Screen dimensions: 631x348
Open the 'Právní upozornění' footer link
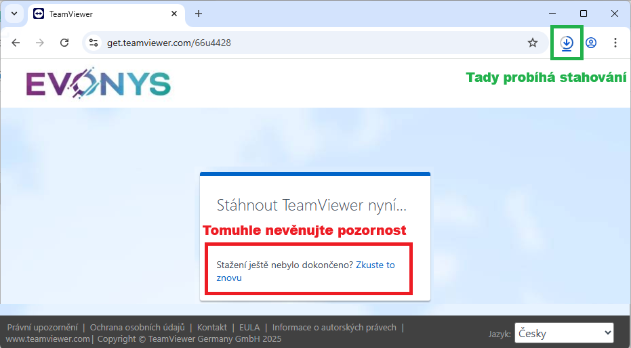(41, 328)
